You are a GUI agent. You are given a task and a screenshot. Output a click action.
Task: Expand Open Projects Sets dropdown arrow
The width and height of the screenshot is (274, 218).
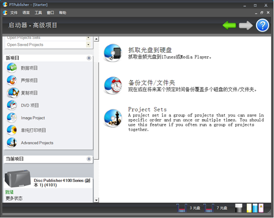(x=88, y=38)
